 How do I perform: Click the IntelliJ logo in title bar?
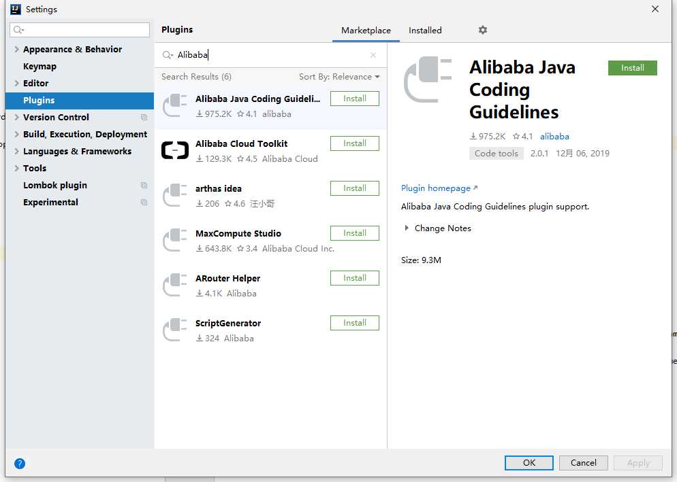tap(16, 9)
